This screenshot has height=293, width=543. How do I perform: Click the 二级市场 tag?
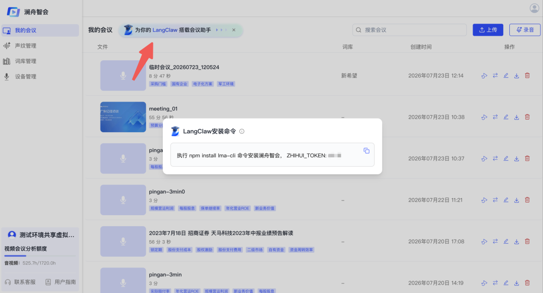254,250
